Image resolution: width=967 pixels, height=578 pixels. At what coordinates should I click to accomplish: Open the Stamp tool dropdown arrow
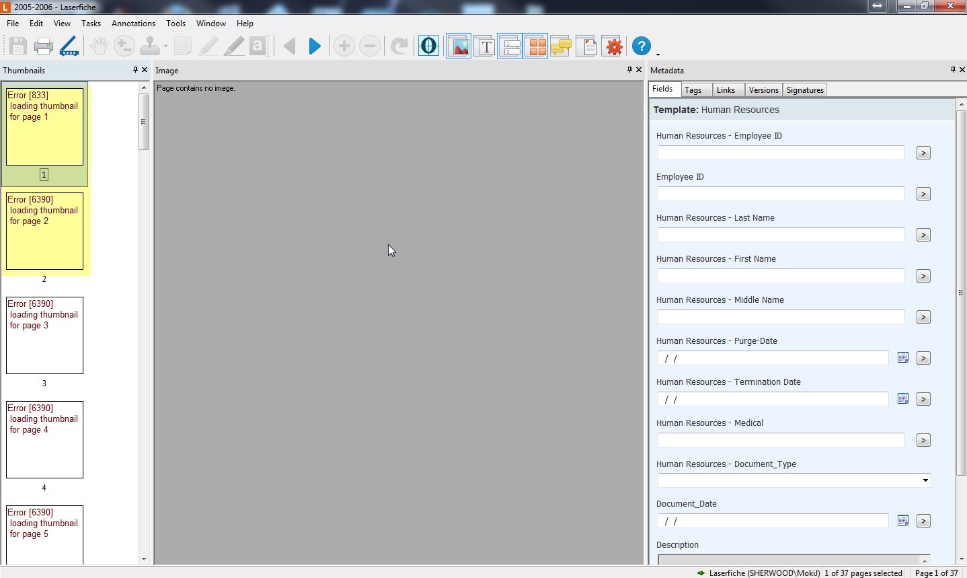(165, 46)
